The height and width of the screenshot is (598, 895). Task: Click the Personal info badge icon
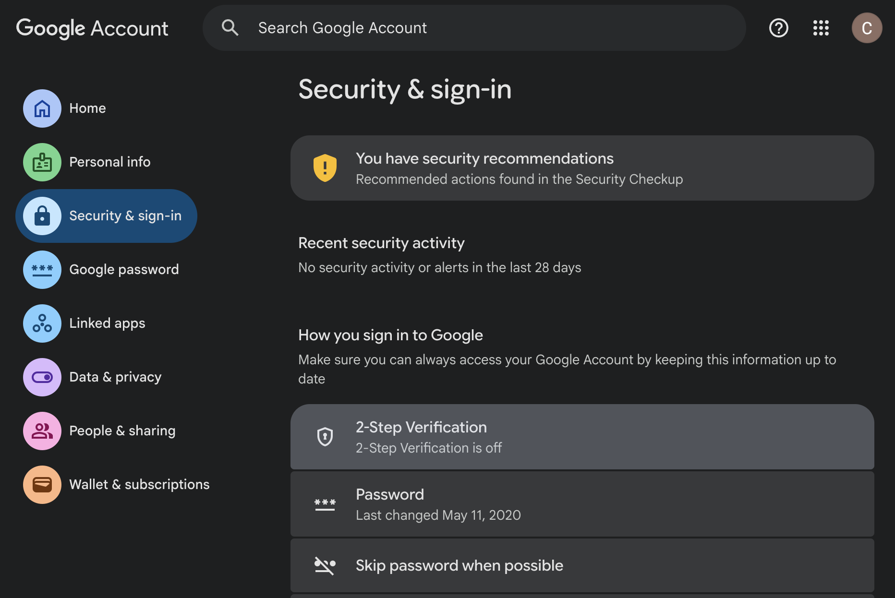(x=42, y=162)
